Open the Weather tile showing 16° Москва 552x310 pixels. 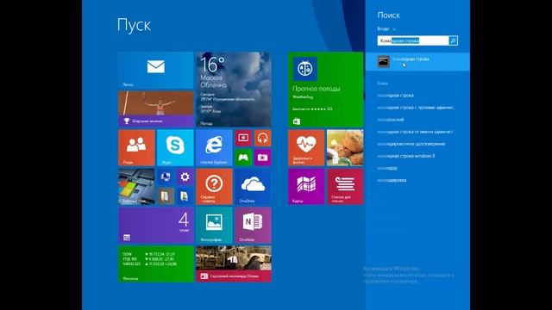[234, 90]
